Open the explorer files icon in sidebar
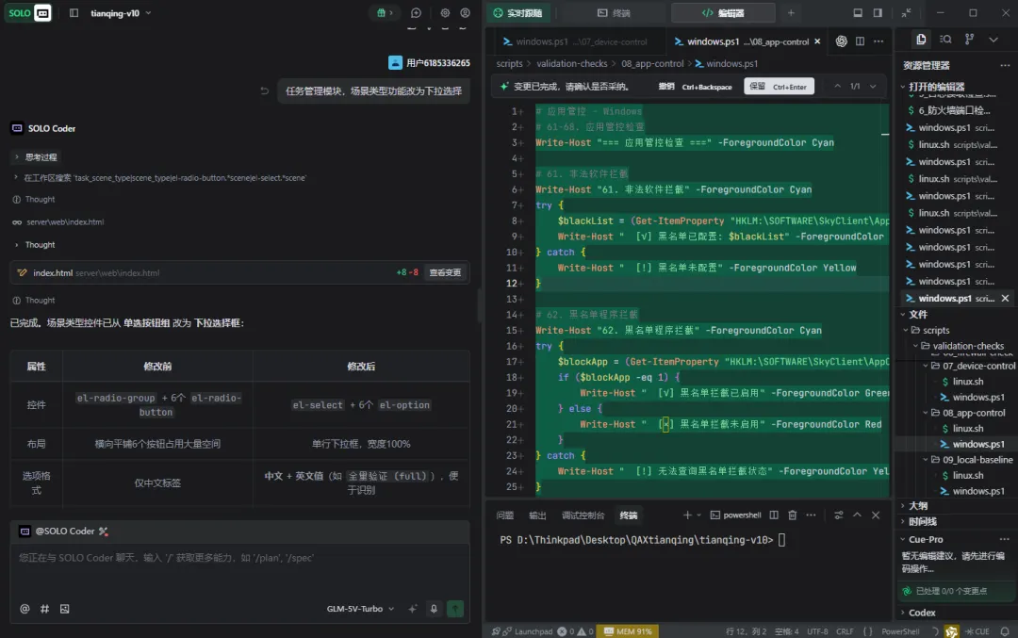 tap(921, 39)
